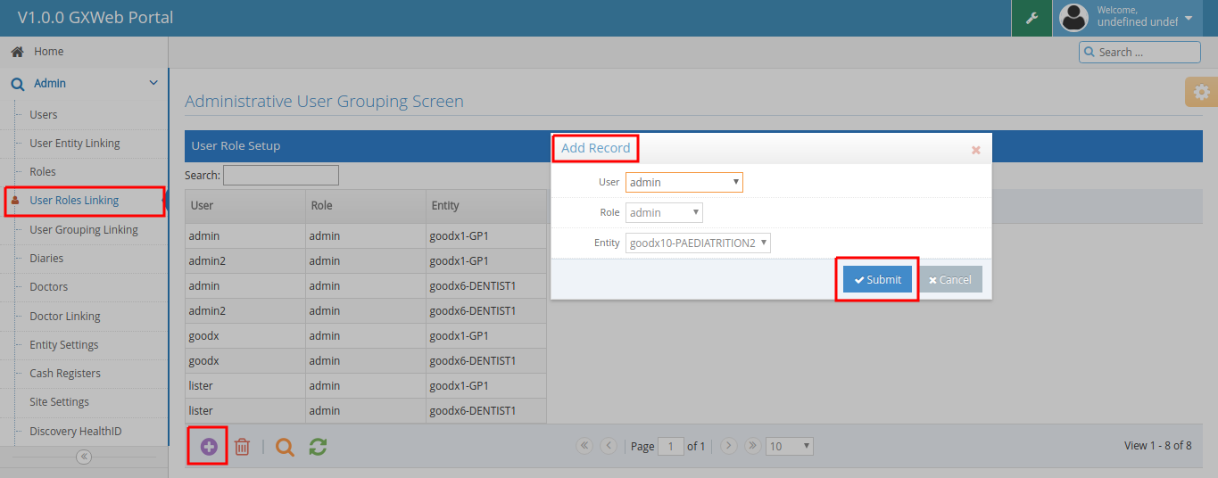Click the orange magnifier find records icon
Screen dimensions: 1218x478
click(x=285, y=447)
